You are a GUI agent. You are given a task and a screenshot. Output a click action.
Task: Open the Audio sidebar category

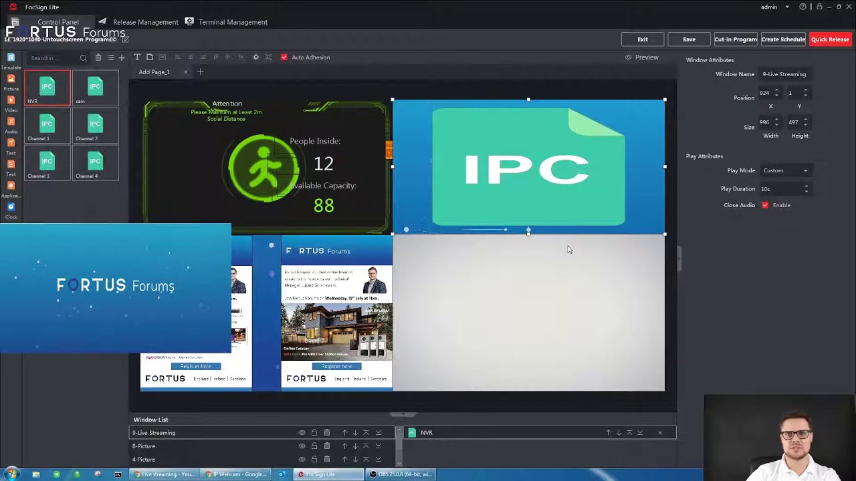coord(11,126)
